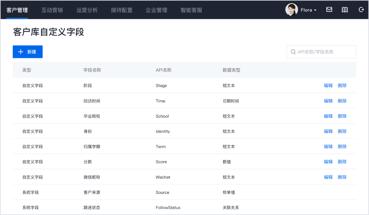Image resolution: width=369 pixels, height=215 pixels.
Task: Open the 运营分析 tab
Action: tap(87, 10)
